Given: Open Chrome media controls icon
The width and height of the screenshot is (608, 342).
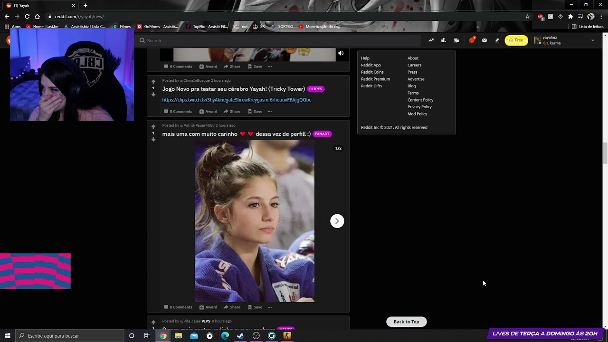Looking at the screenshot, I should click(x=580, y=17).
